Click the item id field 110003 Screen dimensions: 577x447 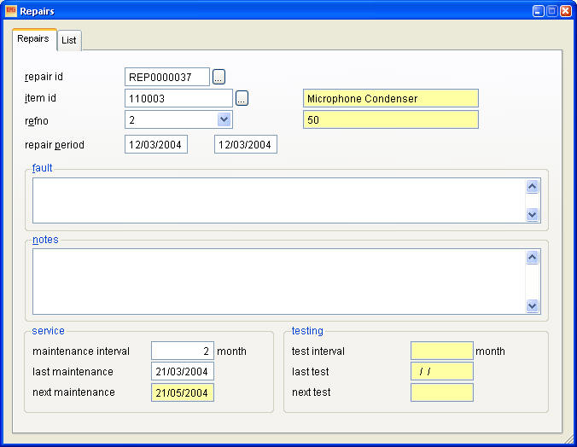(x=178, y=98)
